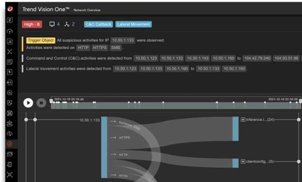Expand the inference.l...(24) destination node
This screenshot has height=182, width=302.
(x=243, y=120)
